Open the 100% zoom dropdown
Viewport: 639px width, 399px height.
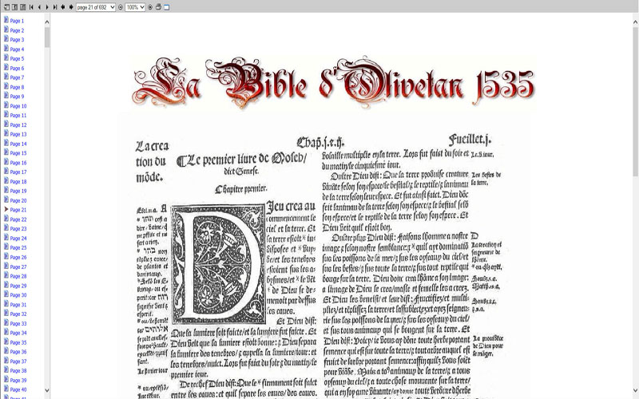[135, 7]
